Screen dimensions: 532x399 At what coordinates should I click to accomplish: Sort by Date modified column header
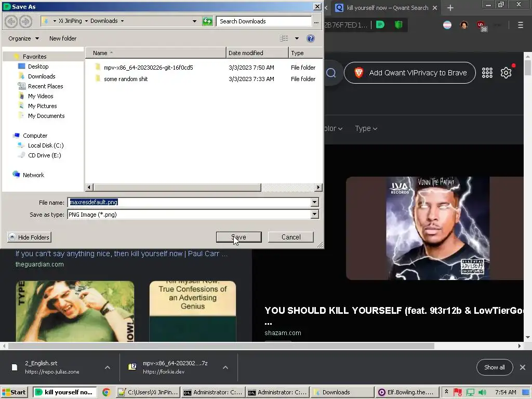pyautogui.click(x=257, y=53)
